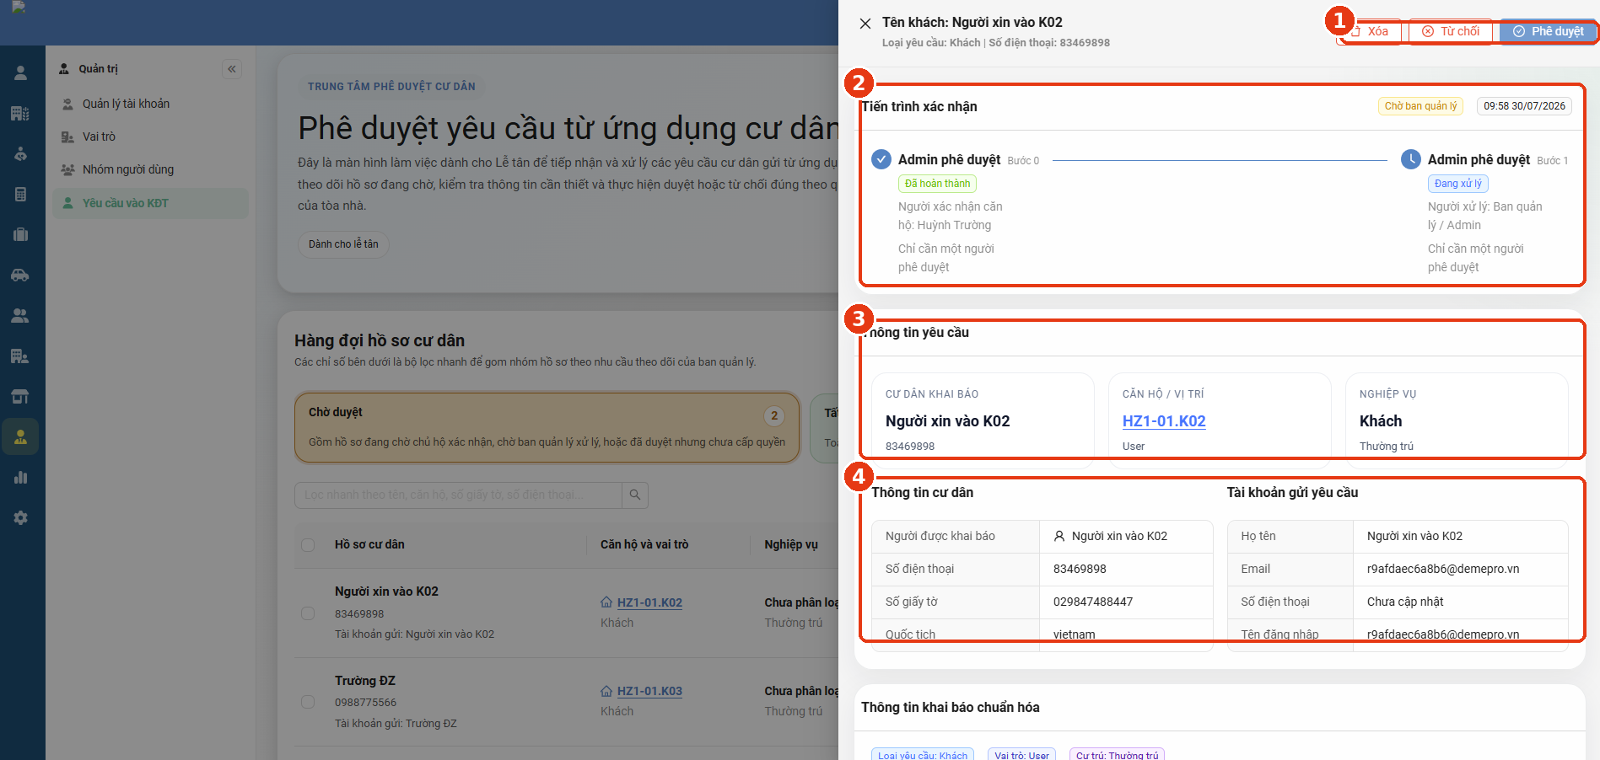Screen dimensions: 1600x760
Task: Open the bar chart reports icon
Action: coord(20,478)
